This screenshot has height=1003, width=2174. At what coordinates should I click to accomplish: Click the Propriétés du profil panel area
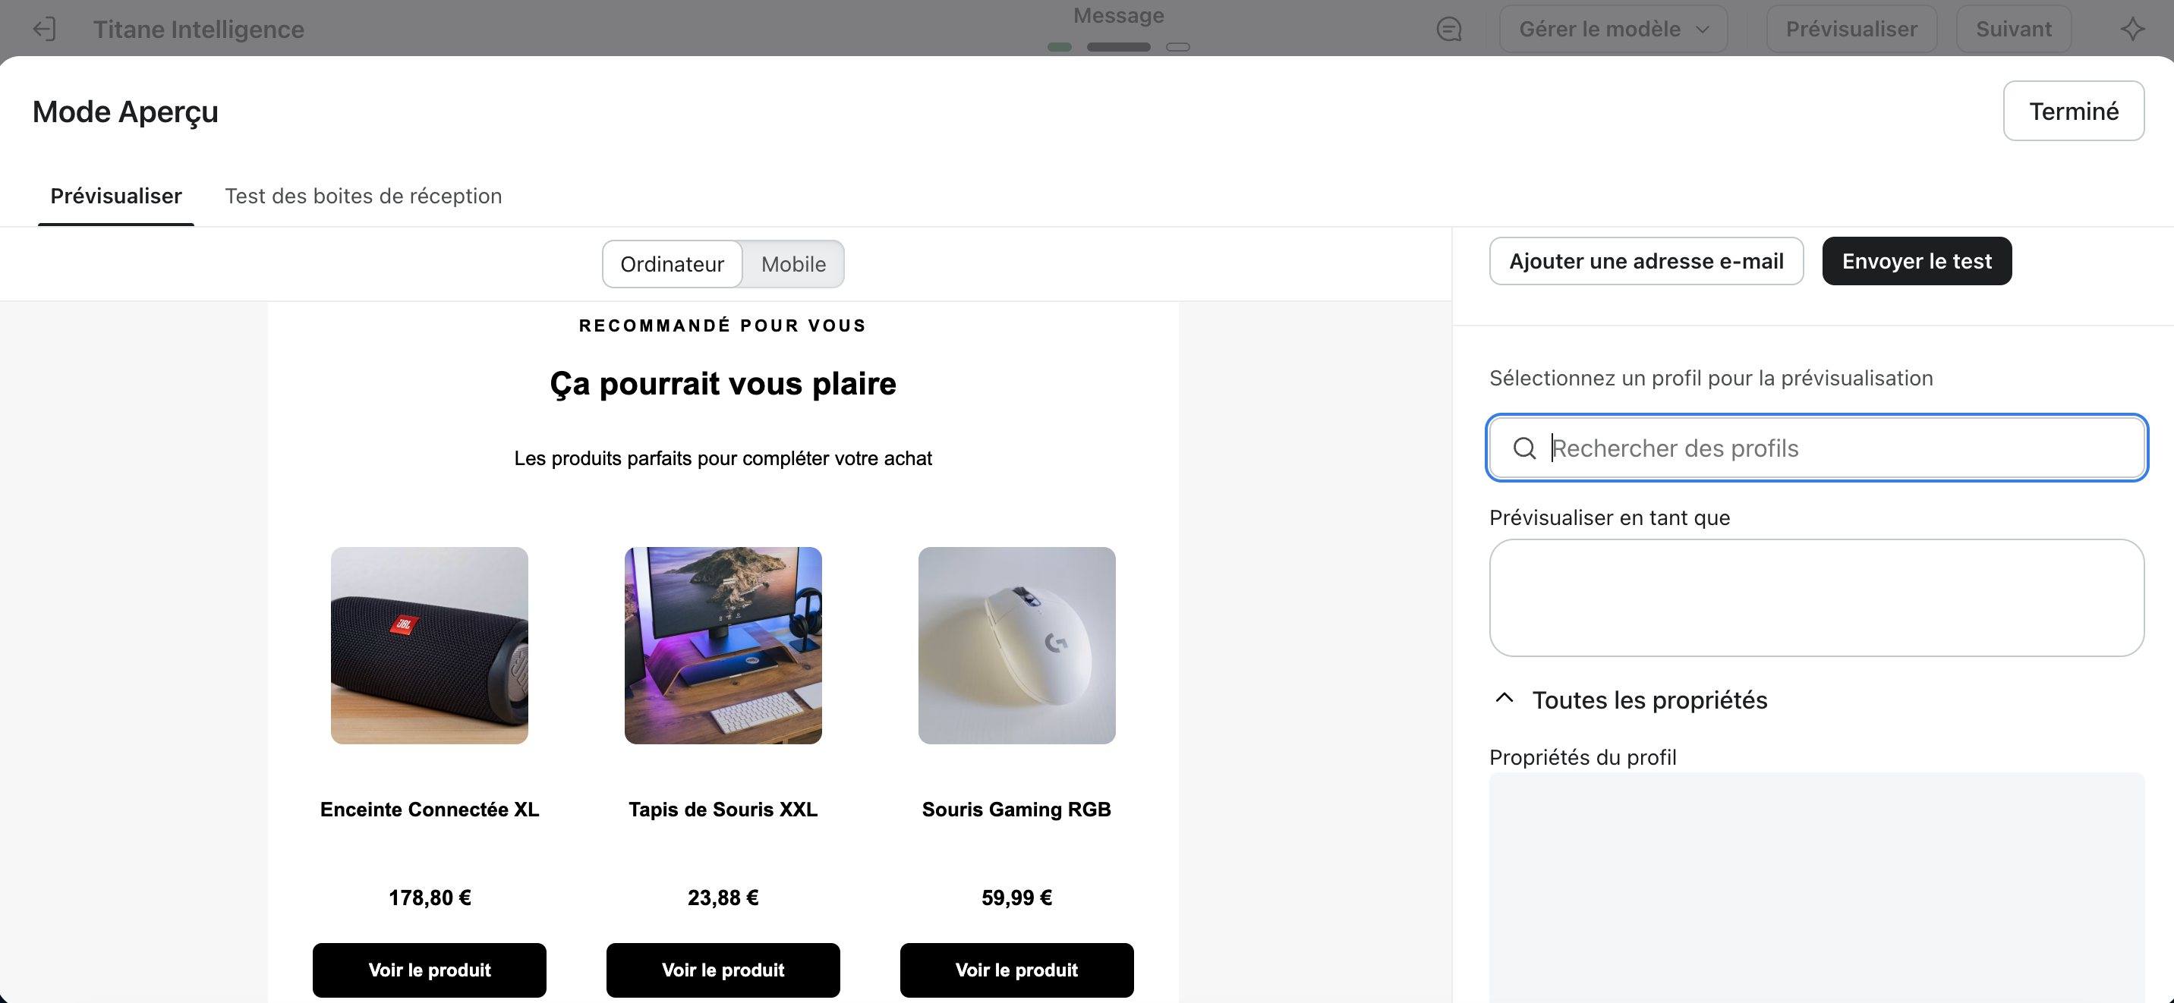1817,888
